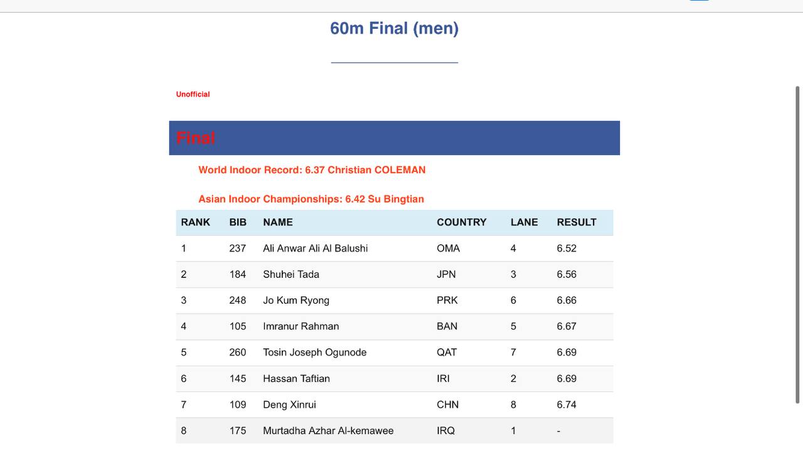The width and height of the screenshot is (803, 451).
Task: Click the NAME column header
Action: tap(278, 222)
